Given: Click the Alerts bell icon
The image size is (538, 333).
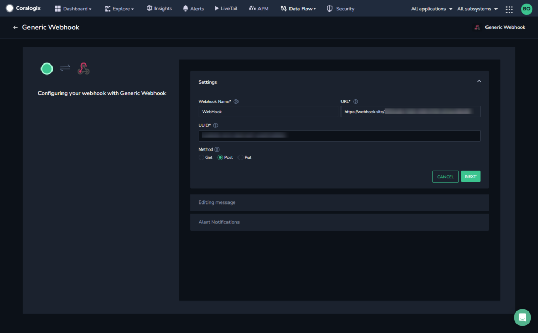Looking at the screenshot, I should pyautogui.click(x=185, y=8).
